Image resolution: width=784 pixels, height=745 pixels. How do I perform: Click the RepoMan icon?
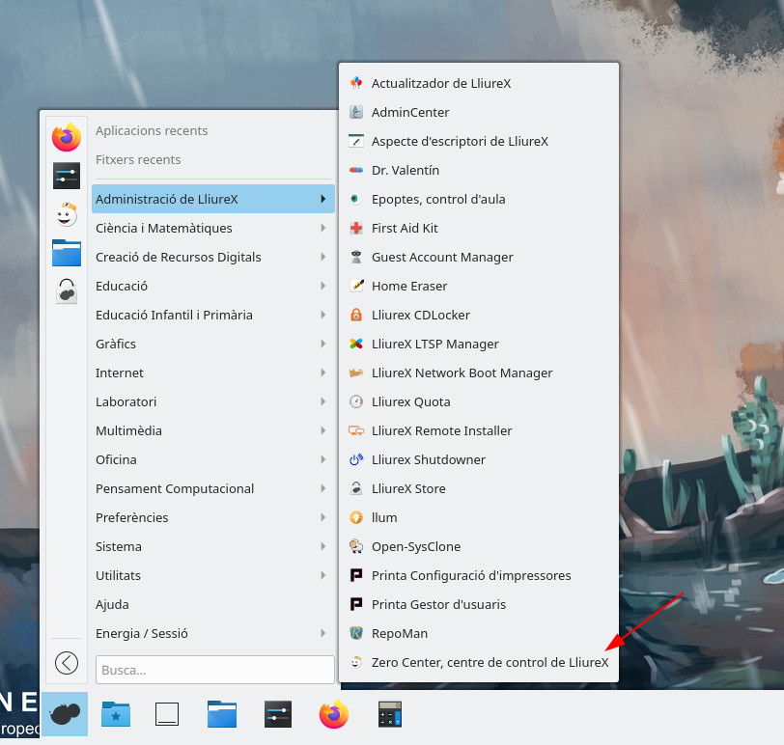tap(356, 633)
